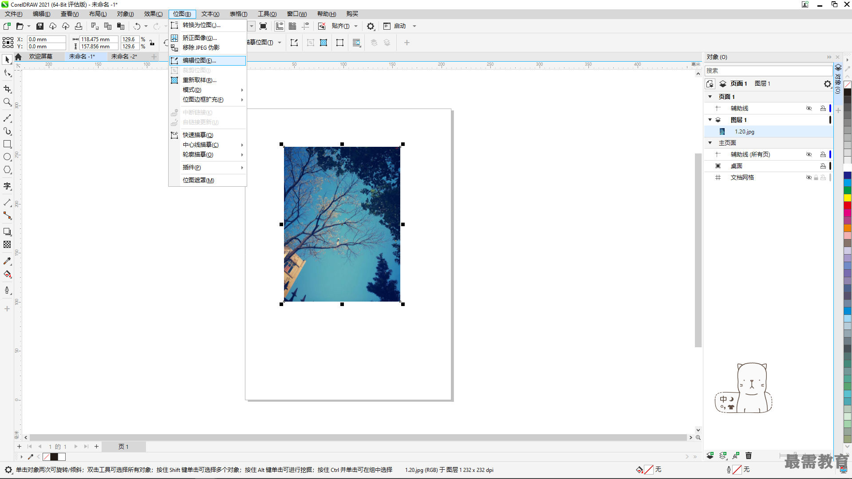This screenshot has height=479, width=852.
Task: Select the Parallel Dimension tool
Action: (7, 203)
